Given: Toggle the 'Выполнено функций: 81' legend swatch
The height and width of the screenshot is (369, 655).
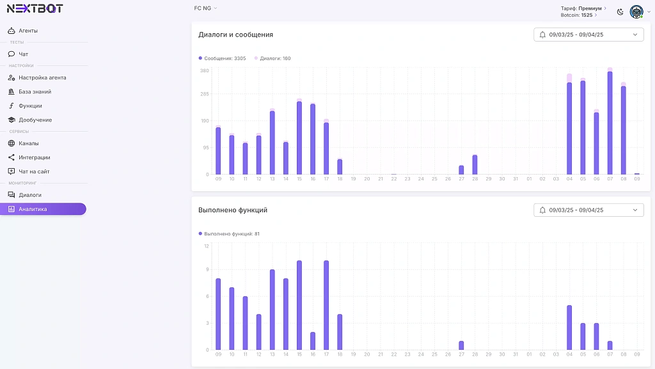Looking at the screenshot, I should pyautogui.click(x=201, y=234).
